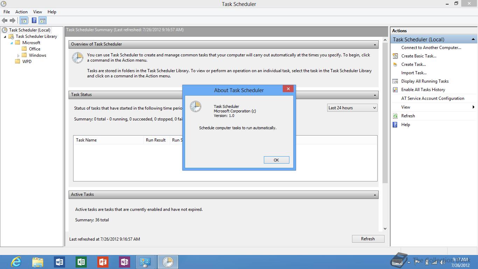
Task: Toggle the console tree pane toolbar icon
Action: click(23, 21)
